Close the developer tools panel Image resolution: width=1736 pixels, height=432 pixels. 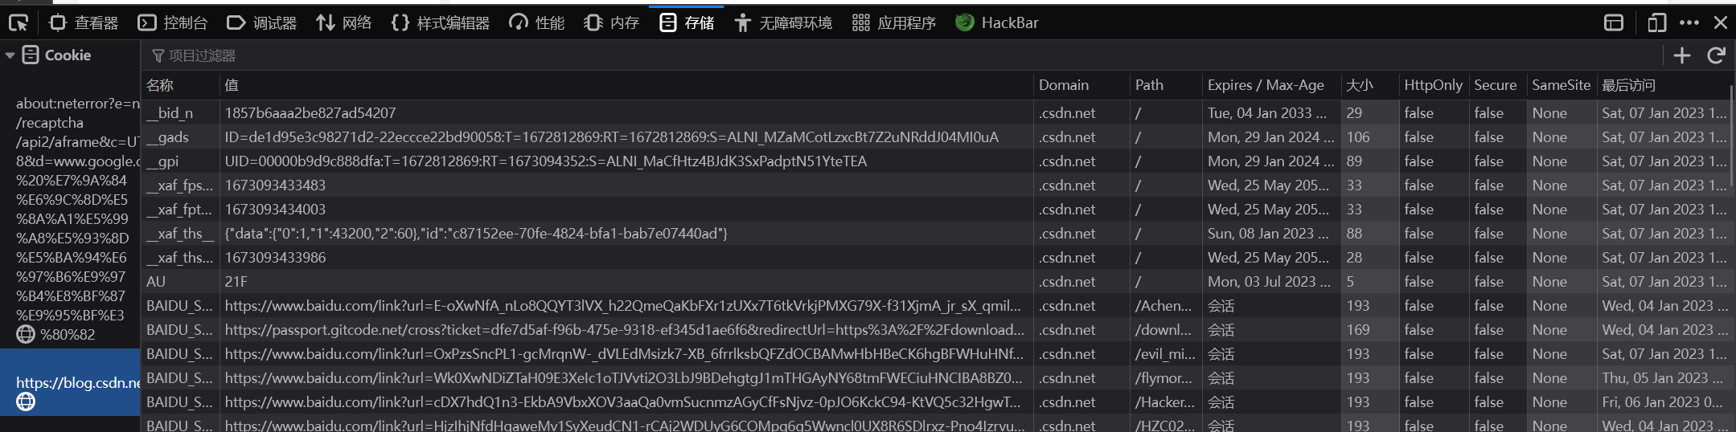[x=1721, y=22]
